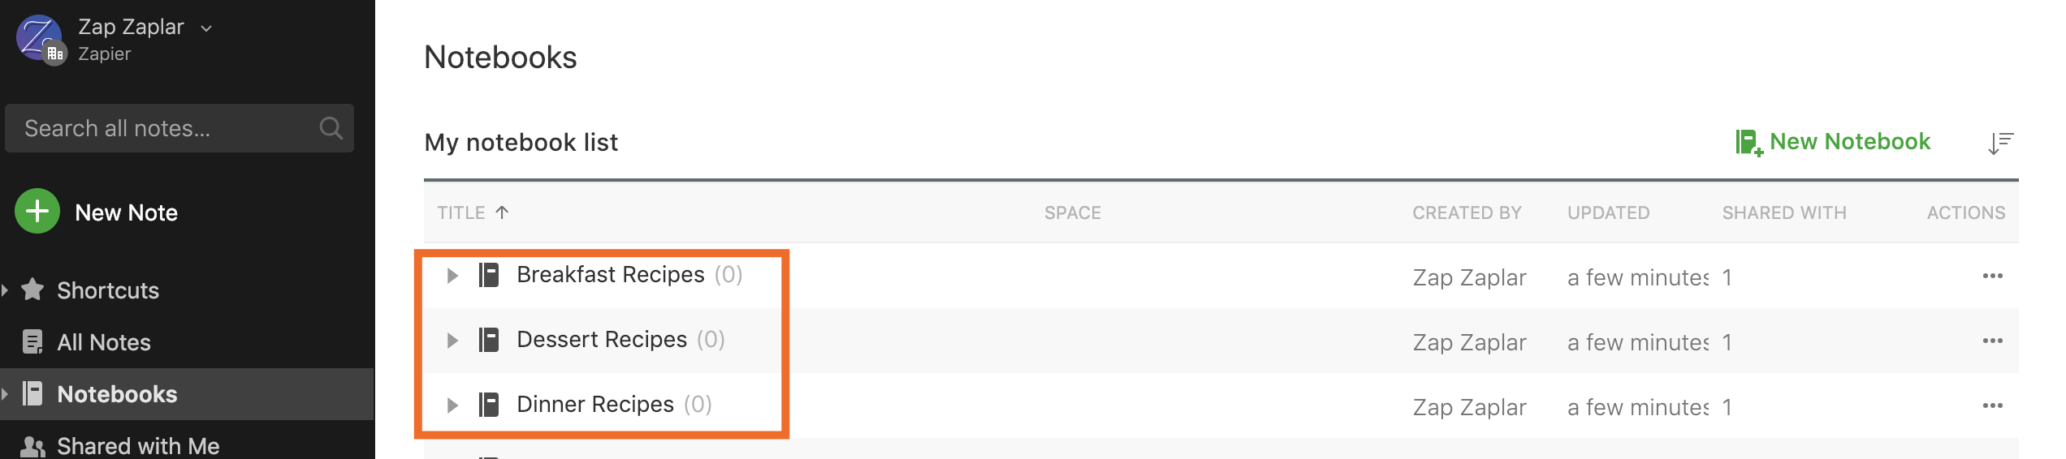
Task: Expand the Shortcuts sidebar section
Action: [x=5, y=290]
